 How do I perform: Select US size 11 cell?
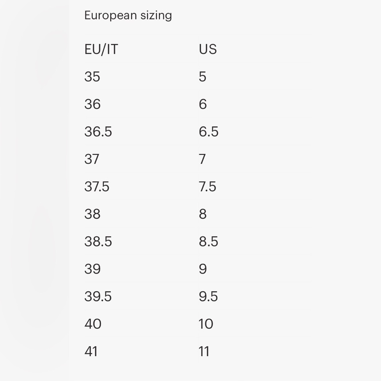(204, 351)
